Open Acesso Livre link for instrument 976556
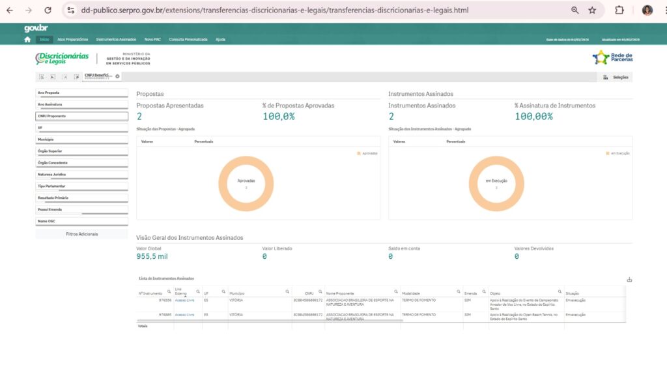 coord(184,301)
